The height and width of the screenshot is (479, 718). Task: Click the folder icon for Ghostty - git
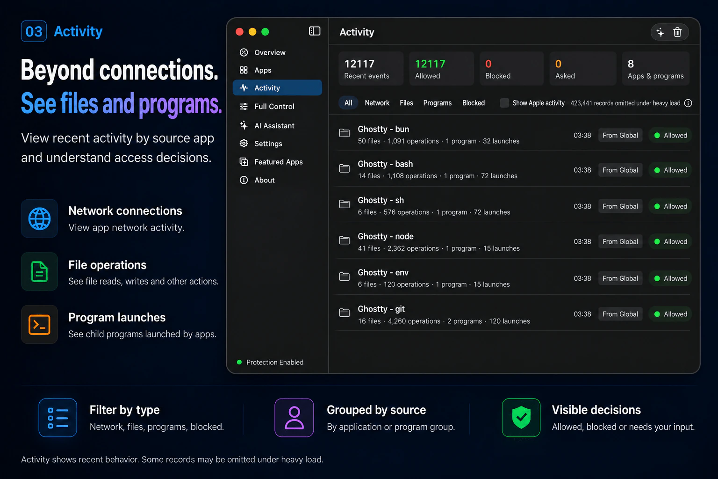point(345,312)
